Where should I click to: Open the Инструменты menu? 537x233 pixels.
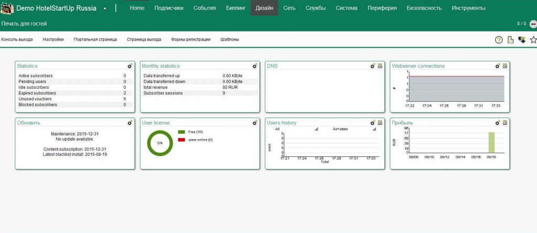click(468, 8)
